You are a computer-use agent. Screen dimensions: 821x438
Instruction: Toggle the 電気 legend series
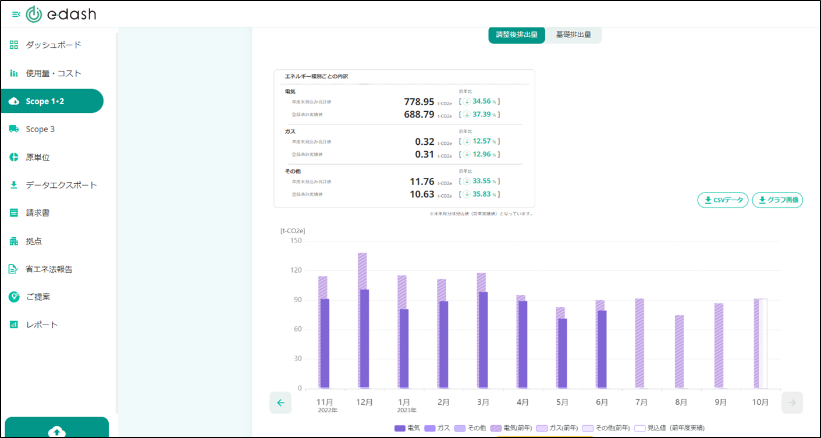(407, 428)
